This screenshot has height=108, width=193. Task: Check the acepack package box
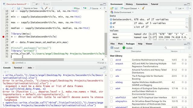(111, 64)
